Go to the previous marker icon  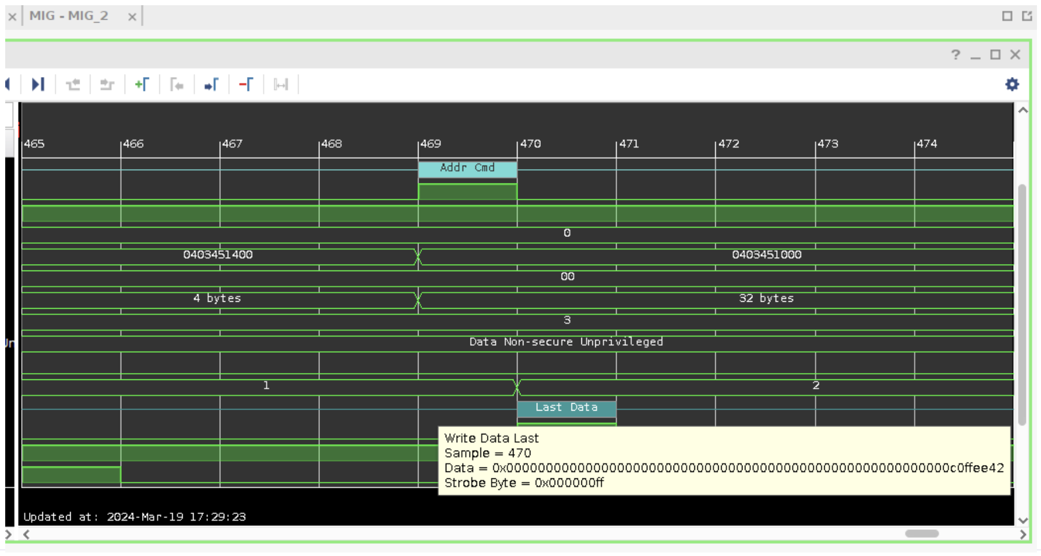coord(177,85)
